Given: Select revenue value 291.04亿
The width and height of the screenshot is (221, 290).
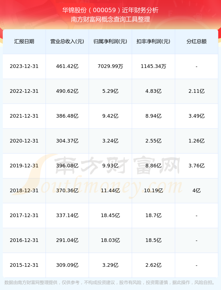Looking at the screenshot, I should coord(67,240).
